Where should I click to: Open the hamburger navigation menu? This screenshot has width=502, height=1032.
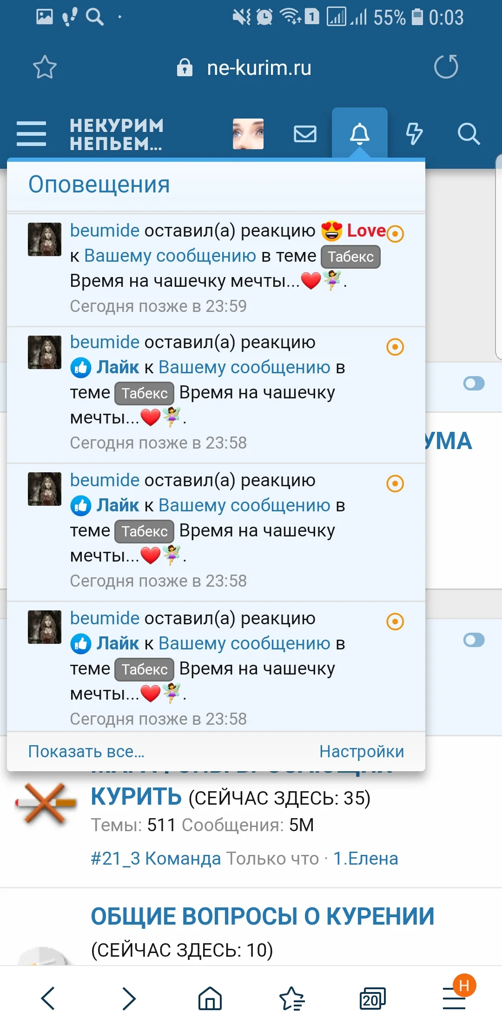[x=31, y=134]
